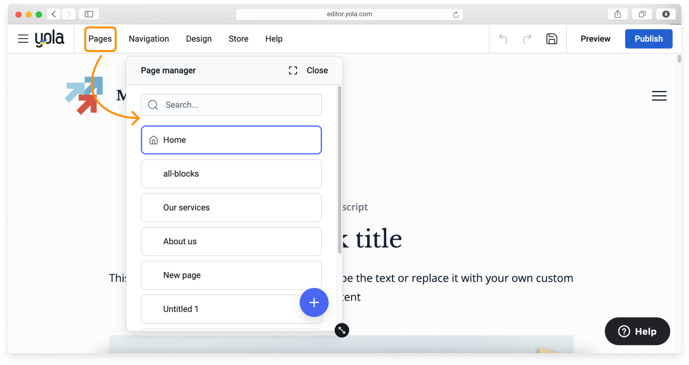Reload the page in Safari address bar
The height and width of the screenshot is (365, 689).
tap(456, 15)
